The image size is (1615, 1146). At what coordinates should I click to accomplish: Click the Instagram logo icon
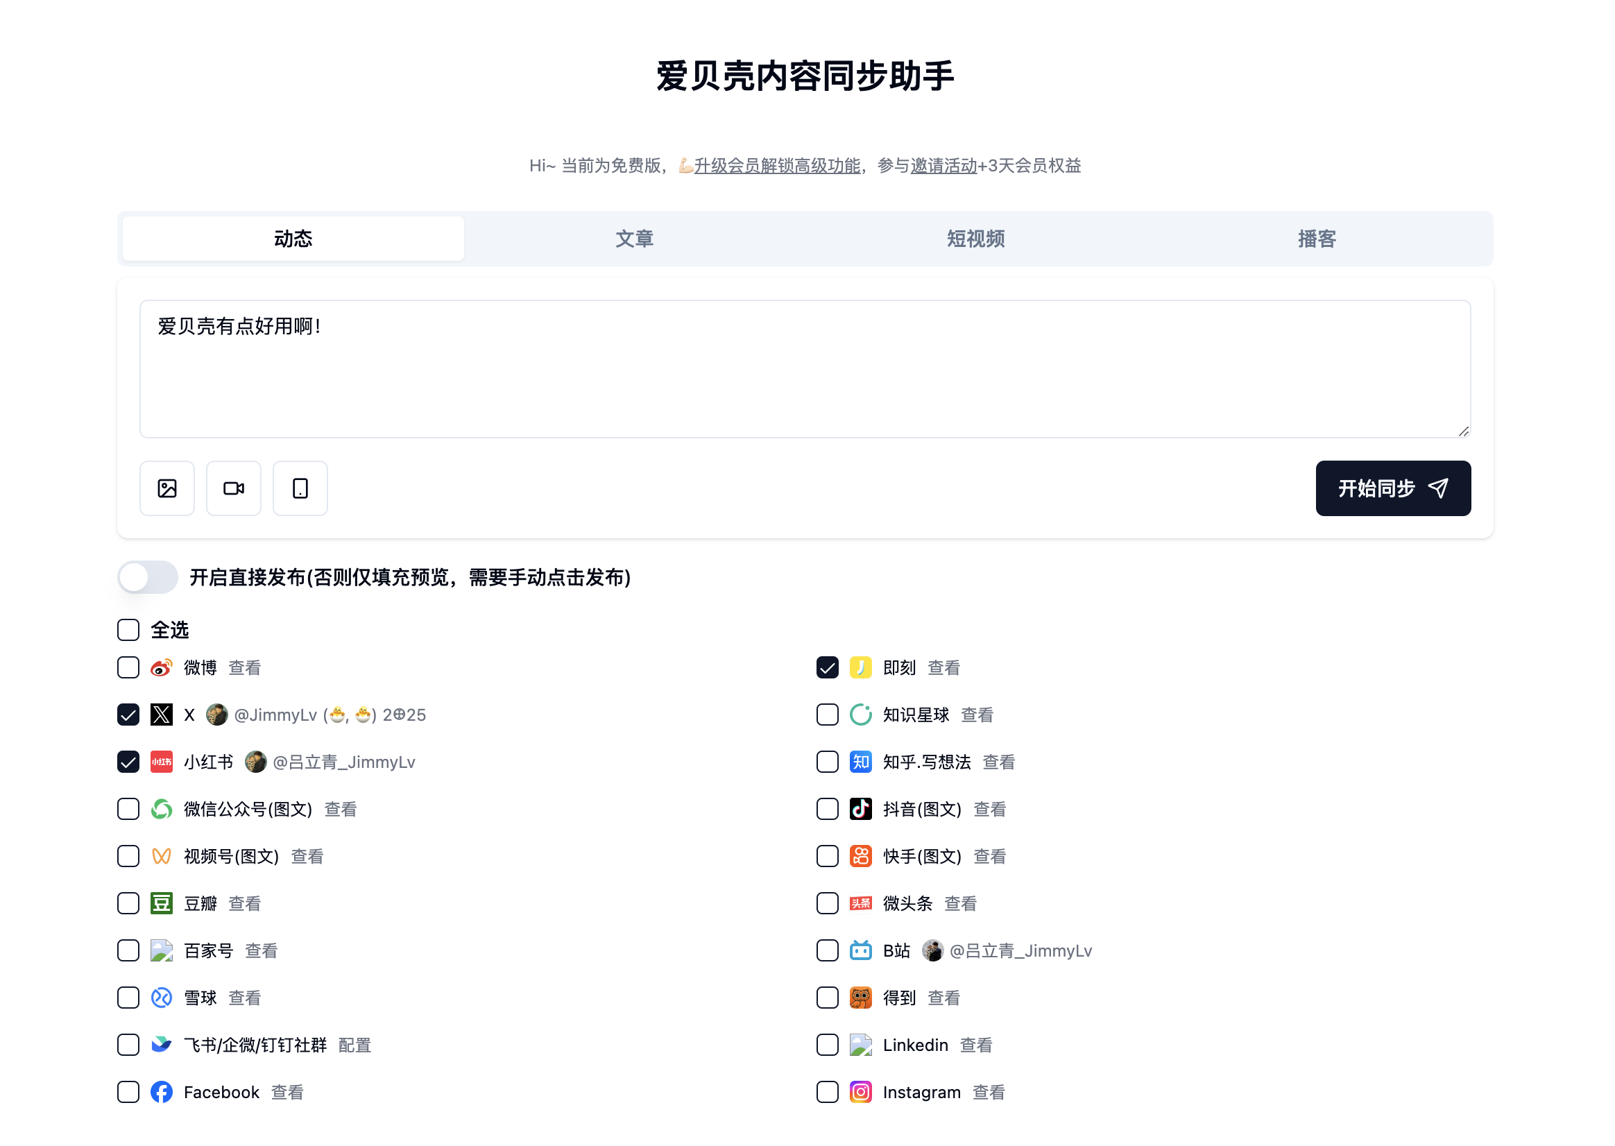coord(862,1093)
